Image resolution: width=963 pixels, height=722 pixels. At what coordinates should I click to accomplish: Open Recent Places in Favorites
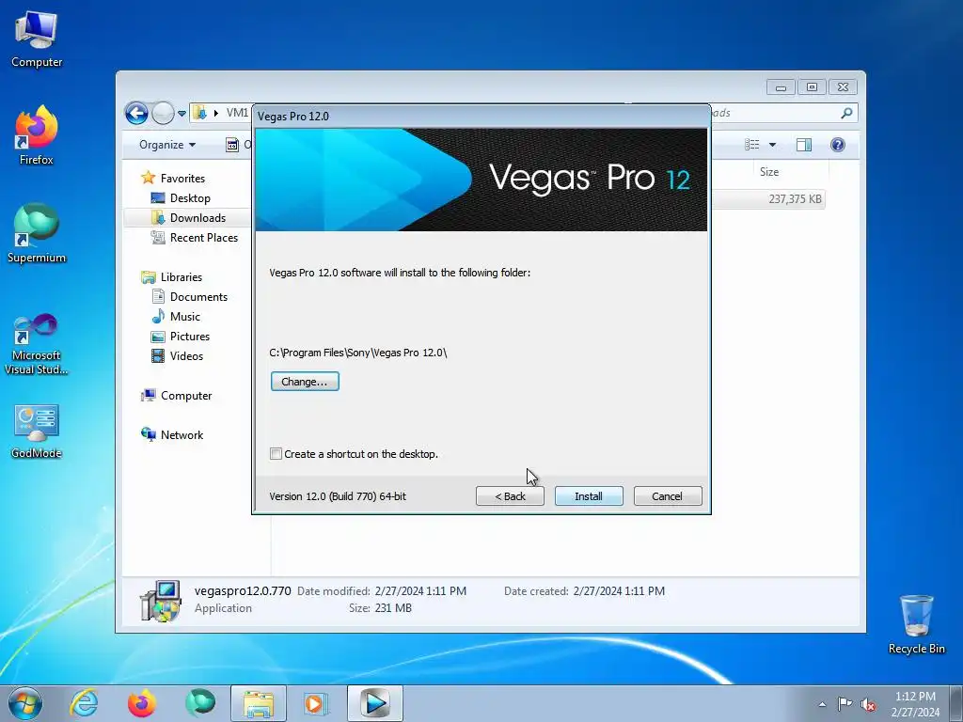coord(203,238)
